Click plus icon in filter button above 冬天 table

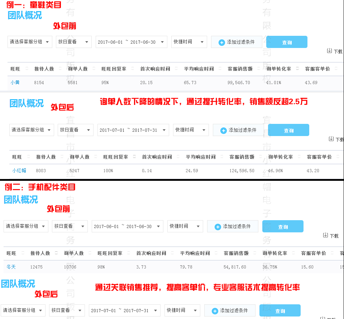[x=218, y=227]
